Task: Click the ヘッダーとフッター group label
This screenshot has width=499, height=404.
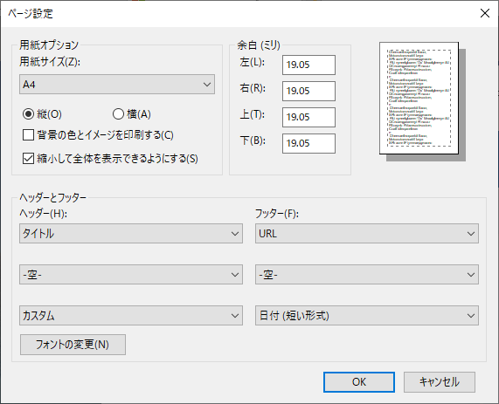Action: (52, 198)
